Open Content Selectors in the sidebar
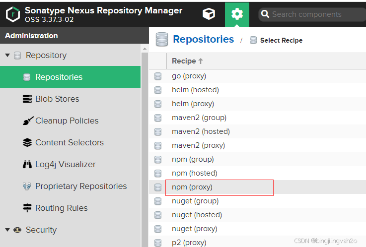Image resolution: width=366 pixels, height=247 pixels. click(x=70, y=142)
